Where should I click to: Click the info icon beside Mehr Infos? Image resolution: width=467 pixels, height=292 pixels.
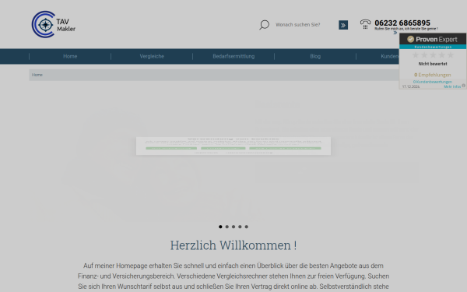463,86
